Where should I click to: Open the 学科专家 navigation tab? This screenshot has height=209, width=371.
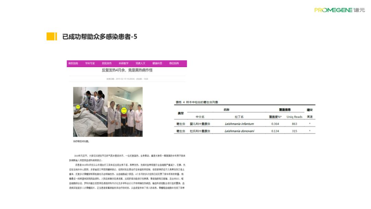click(90, 63)
